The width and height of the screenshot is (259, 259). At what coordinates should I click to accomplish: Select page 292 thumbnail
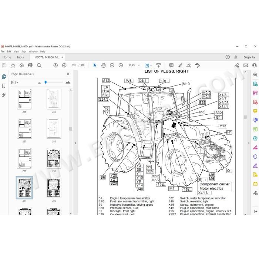point(54,188)
